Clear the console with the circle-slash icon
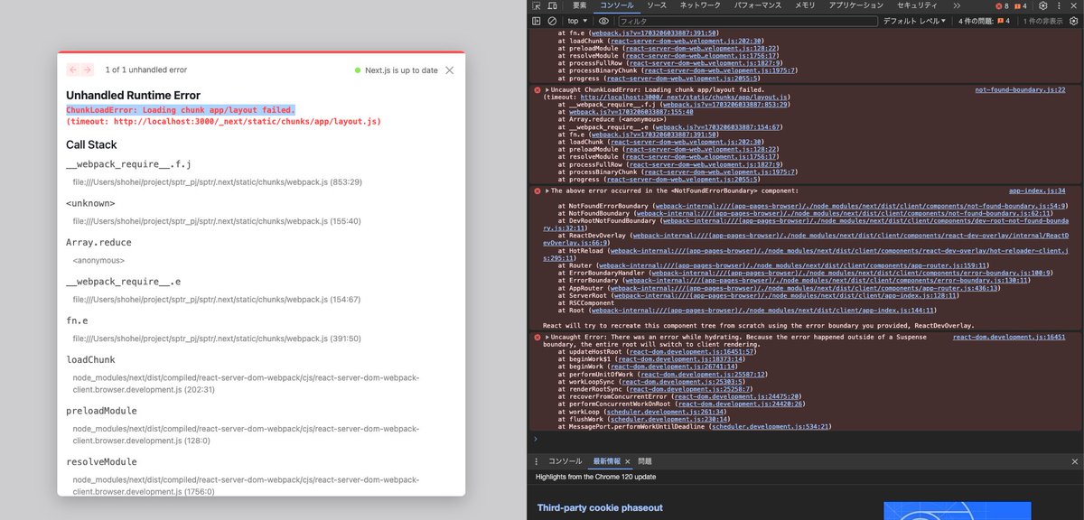The width and height of the screenshot is (1084, 520). [552, 20]
